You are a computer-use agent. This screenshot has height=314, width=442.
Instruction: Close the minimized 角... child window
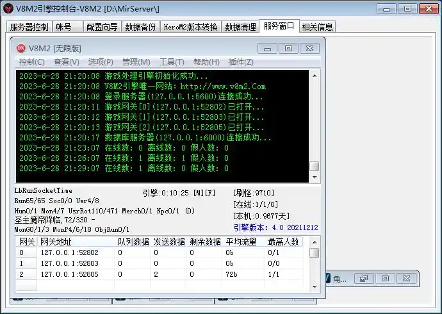tap(406, 279)
